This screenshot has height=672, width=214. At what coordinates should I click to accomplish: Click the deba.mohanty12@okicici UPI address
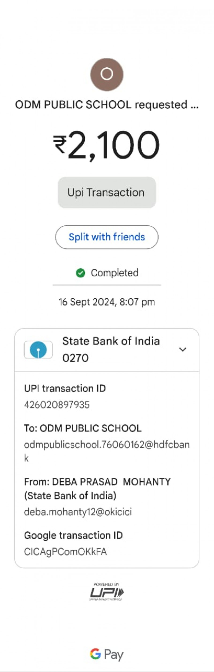tap(78, 512)
